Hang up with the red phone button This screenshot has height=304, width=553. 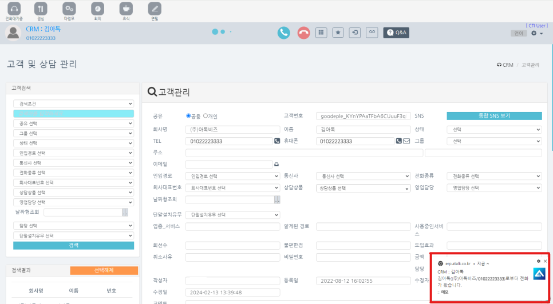(303, 33)
